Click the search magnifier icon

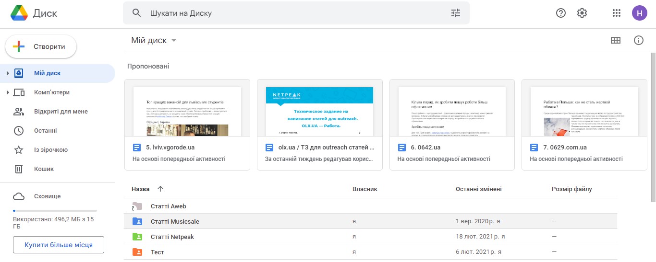click(137, 13)
